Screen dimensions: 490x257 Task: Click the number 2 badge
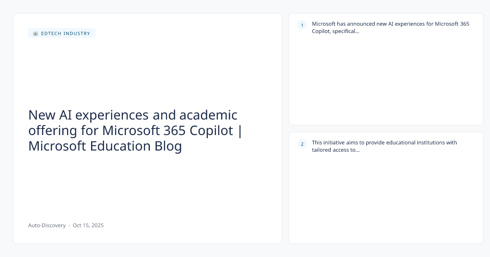point(302,144)
